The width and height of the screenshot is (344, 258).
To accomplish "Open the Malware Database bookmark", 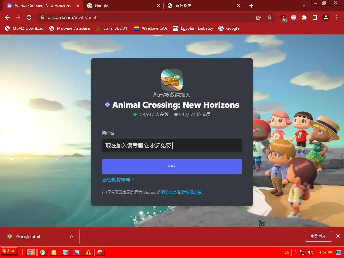I will 70,28.
